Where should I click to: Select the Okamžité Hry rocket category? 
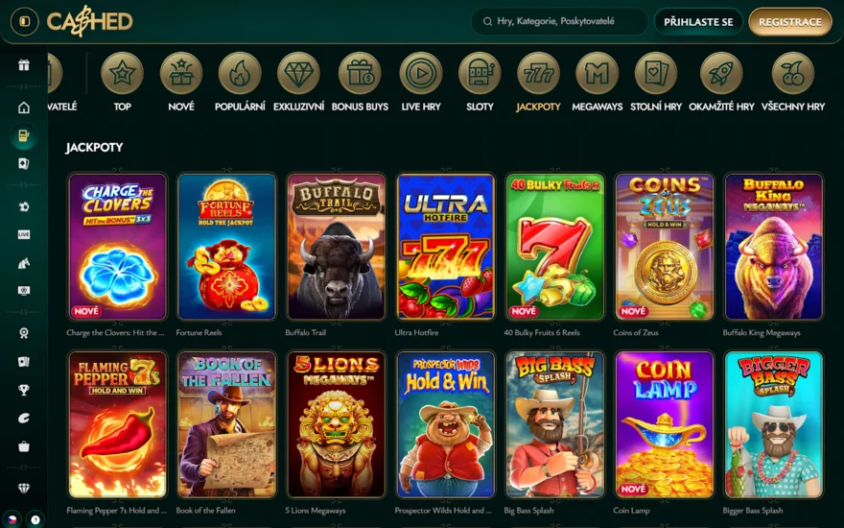(x=721, y=82)
